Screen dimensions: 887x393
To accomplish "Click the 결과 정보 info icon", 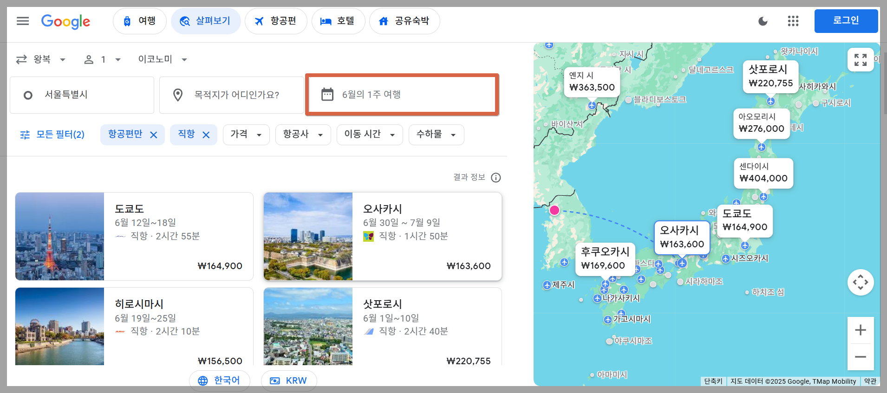I will (496, 178).
